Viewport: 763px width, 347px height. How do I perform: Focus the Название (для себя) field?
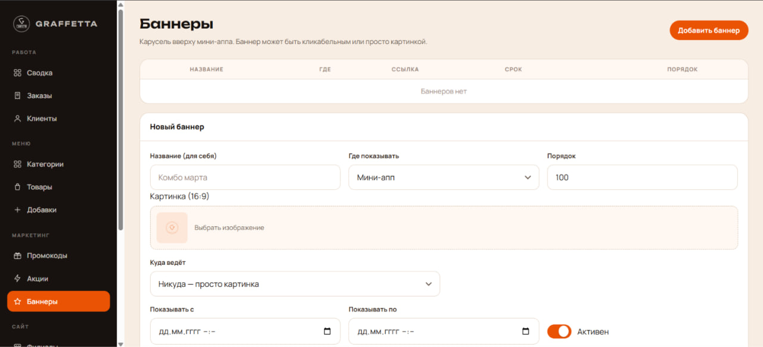[x=245, y=177]
